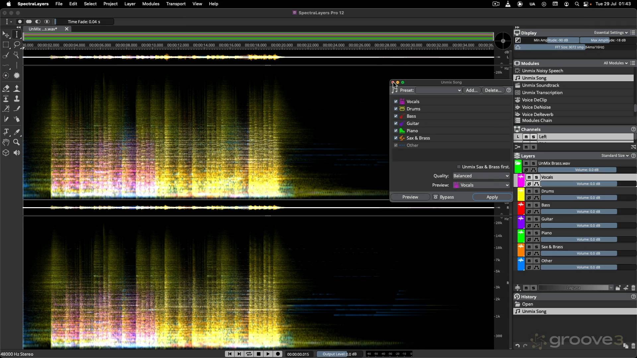Select the Magic Wand tool
637x358 pixels.
(17, 55)
